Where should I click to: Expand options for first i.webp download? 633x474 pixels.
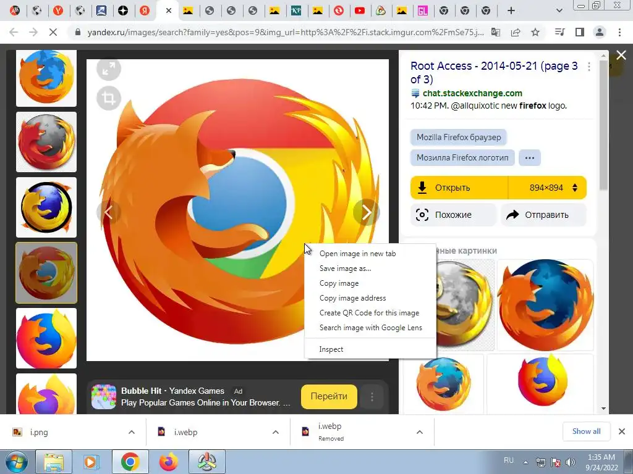pyautogui.click(x=276, y=432)
